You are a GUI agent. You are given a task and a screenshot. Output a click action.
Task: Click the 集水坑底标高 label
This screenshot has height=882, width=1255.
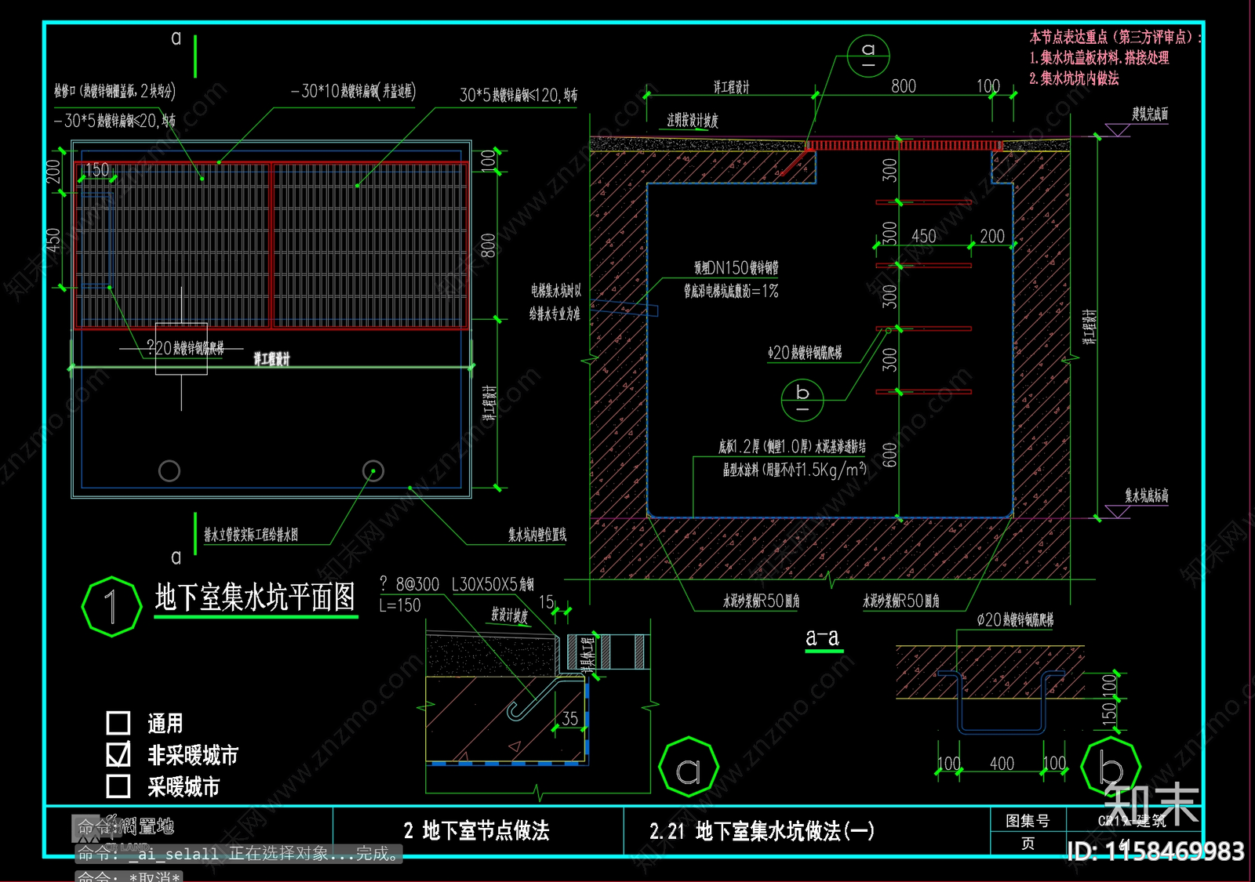pyautogui.click(x=1147, y=495)
